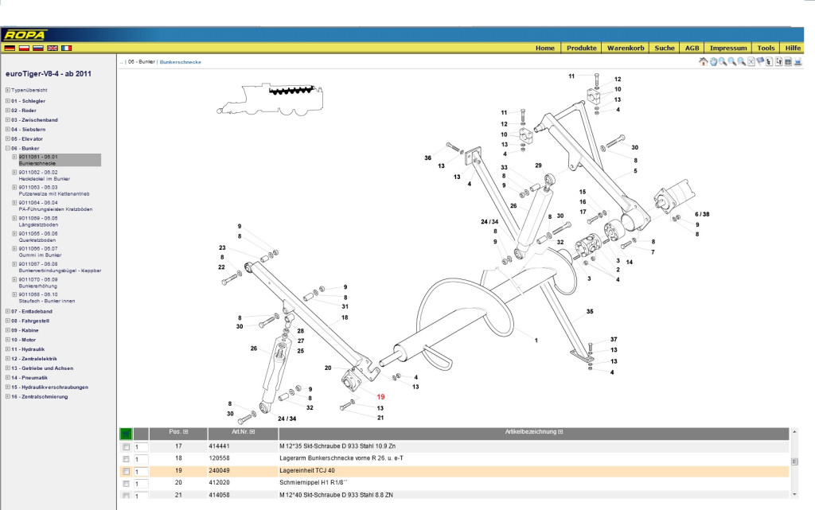Click the ROPA logo
The width and height of the screenshot is (815, 510).
coord(25,35)
